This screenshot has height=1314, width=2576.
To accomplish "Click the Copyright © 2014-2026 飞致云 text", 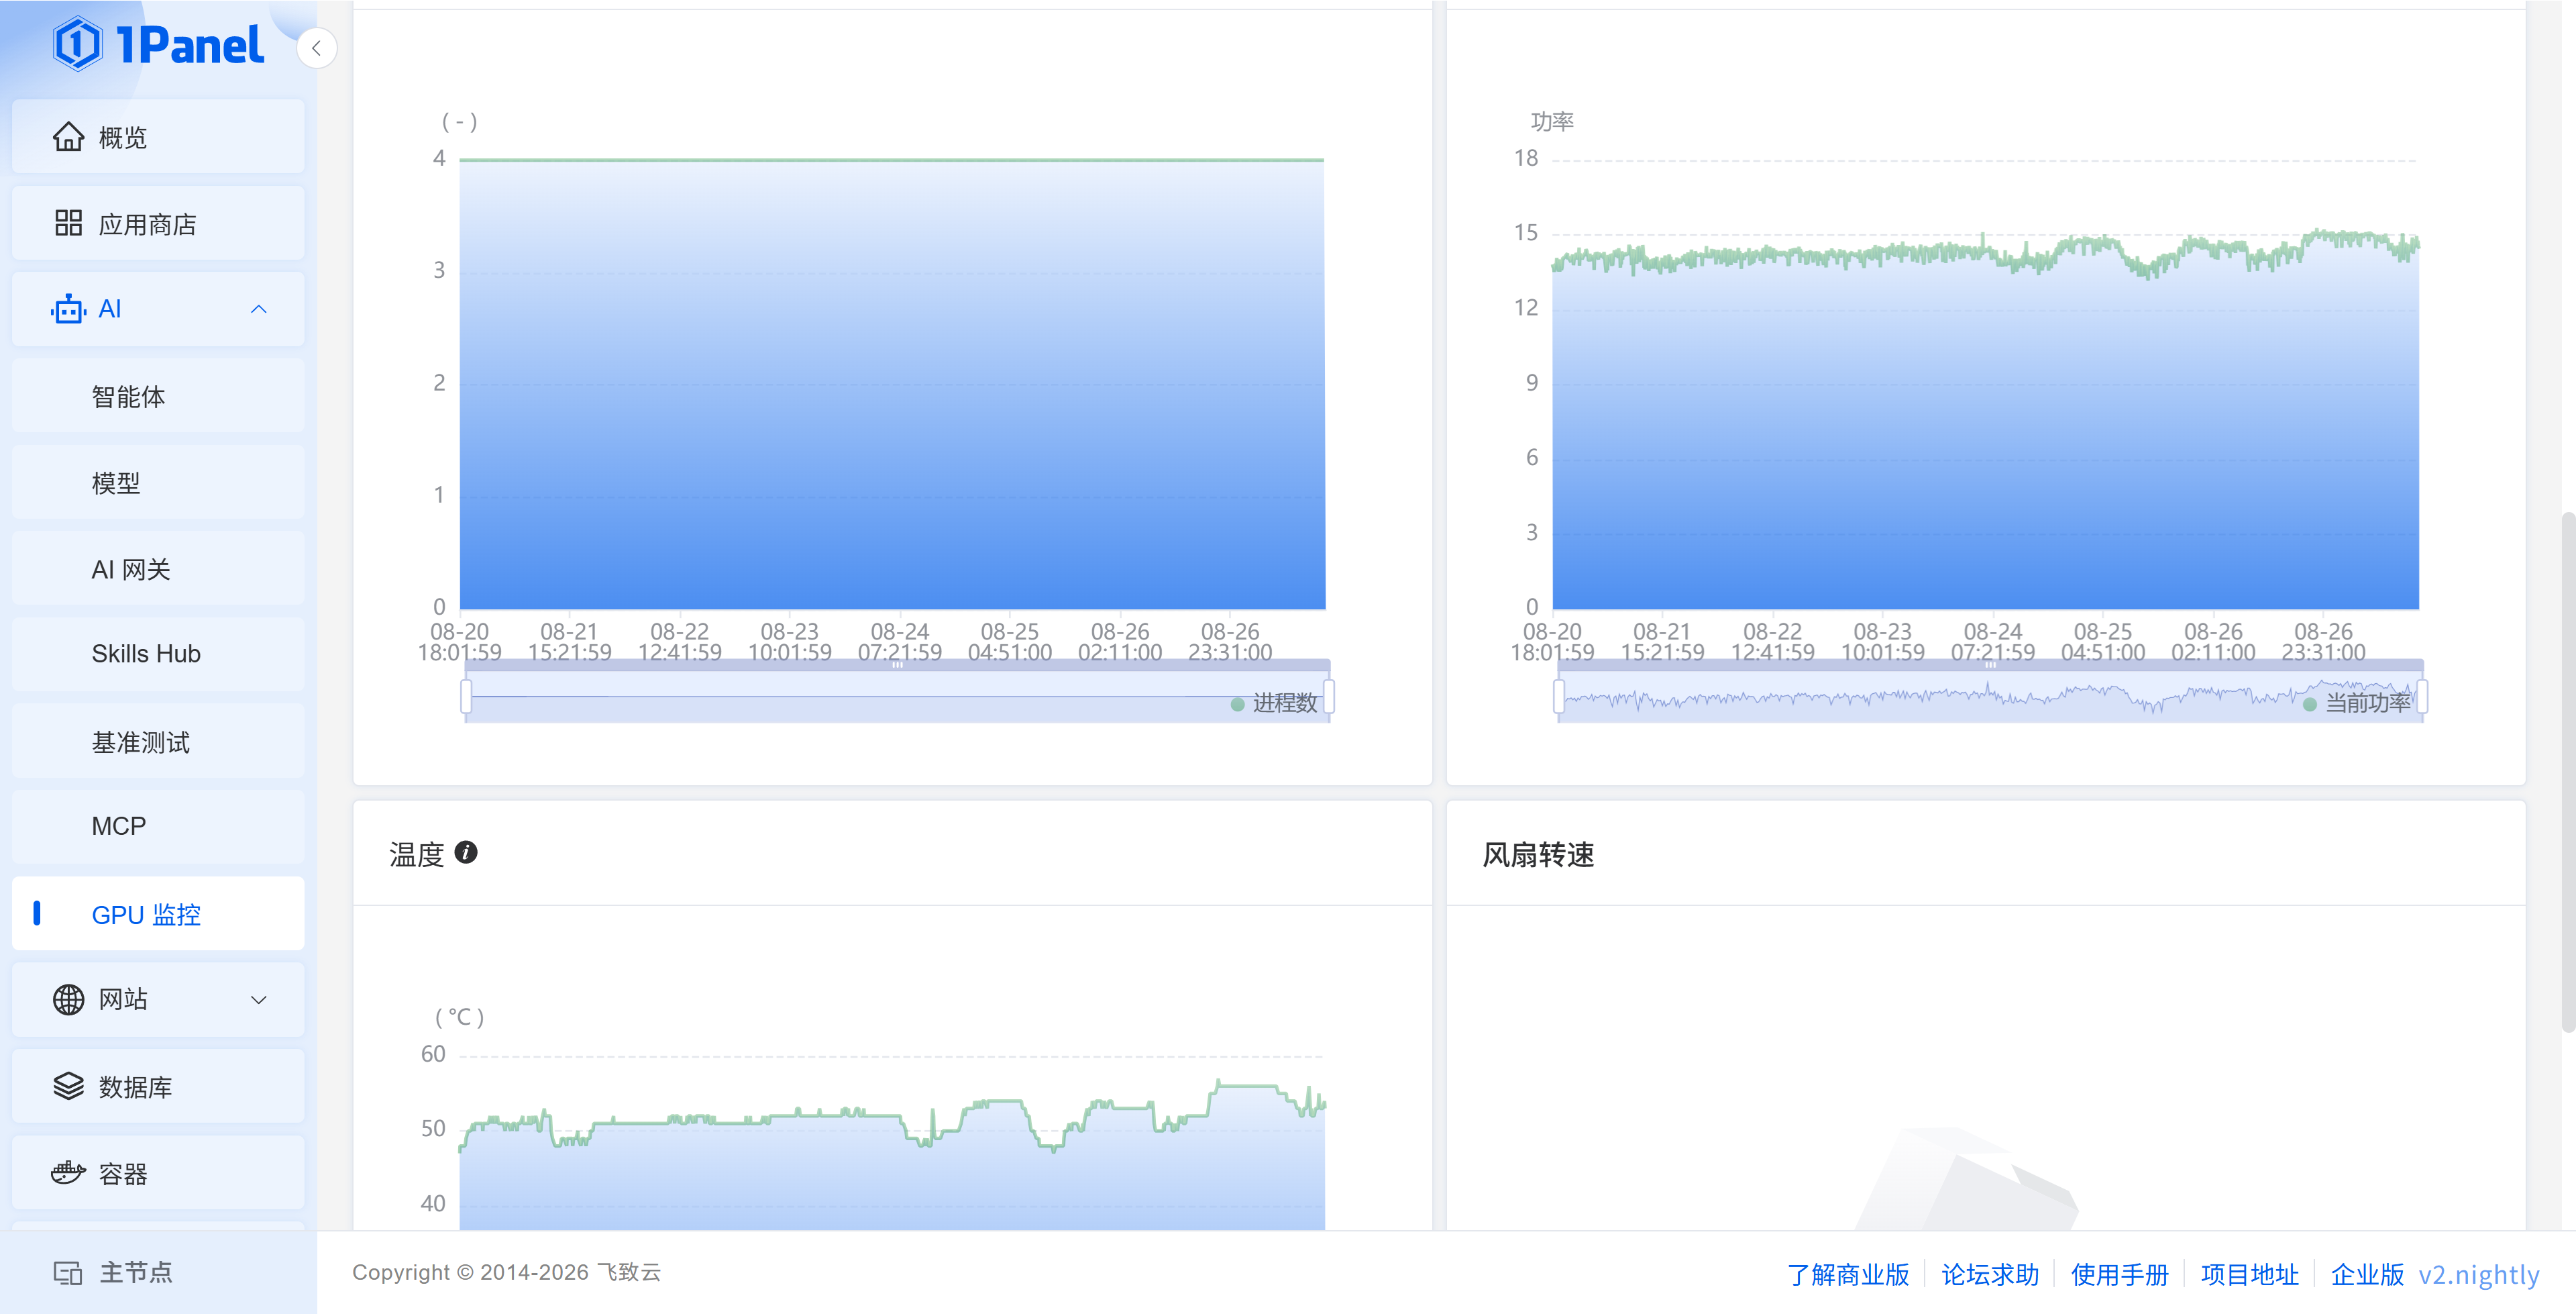I will 506,1273.
